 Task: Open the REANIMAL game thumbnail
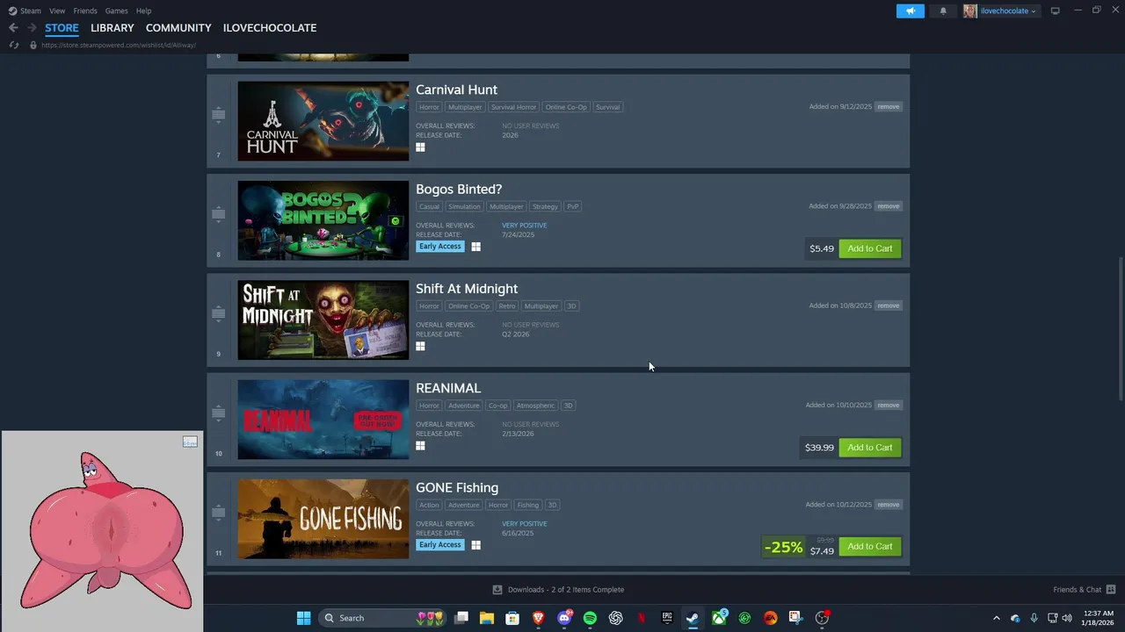323,420
